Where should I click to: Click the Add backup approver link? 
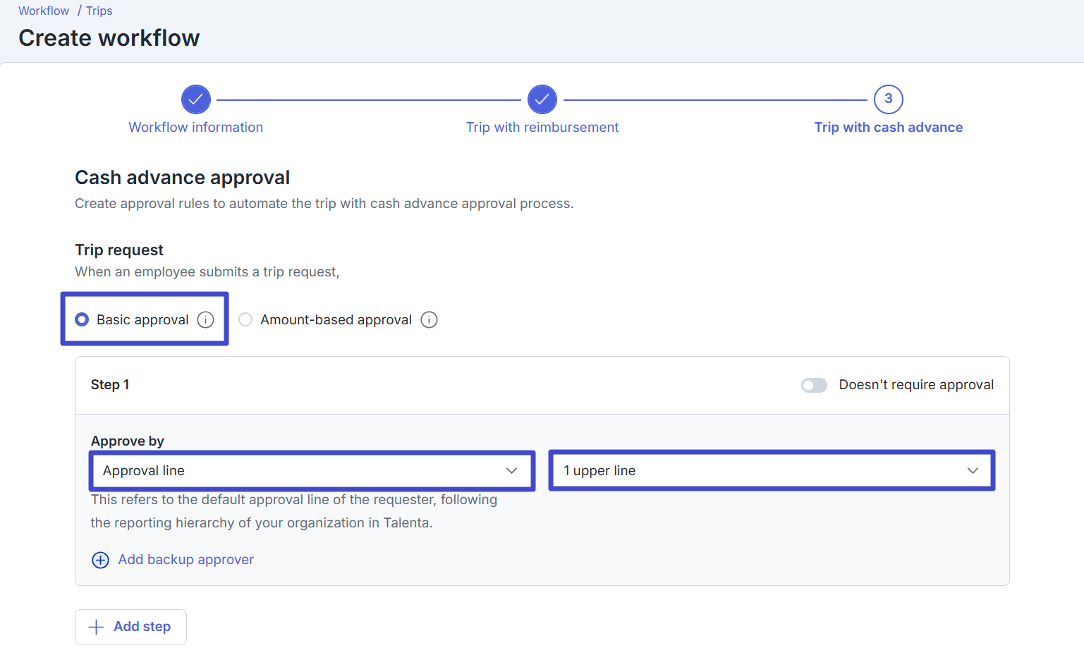tap(185, 560)
